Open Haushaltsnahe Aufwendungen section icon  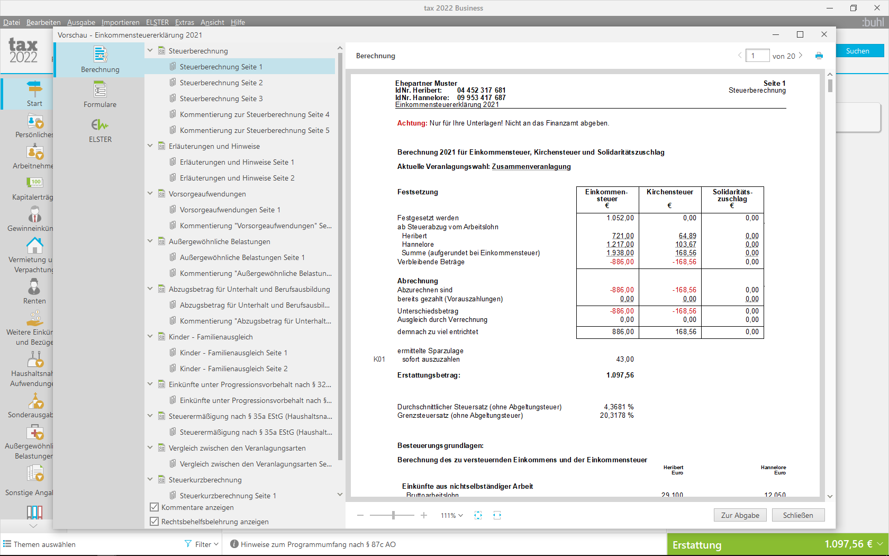point(35,360)
